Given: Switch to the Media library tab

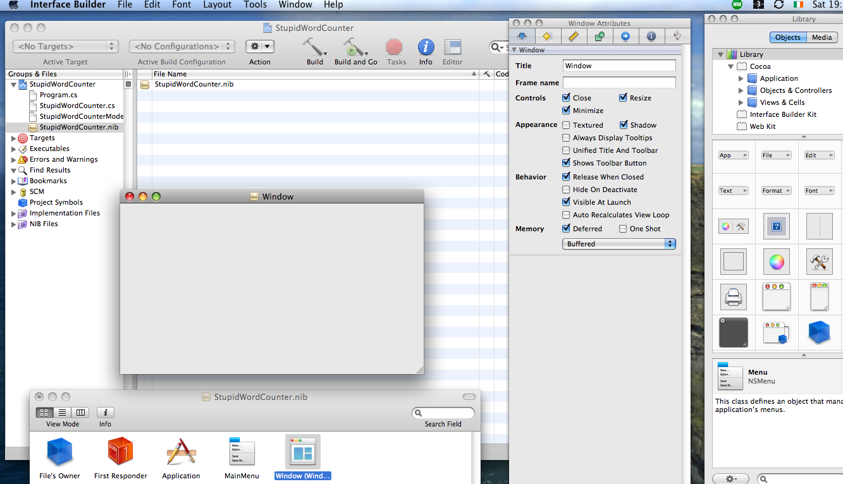Looking at the screenshot, I should pos(821,37).
